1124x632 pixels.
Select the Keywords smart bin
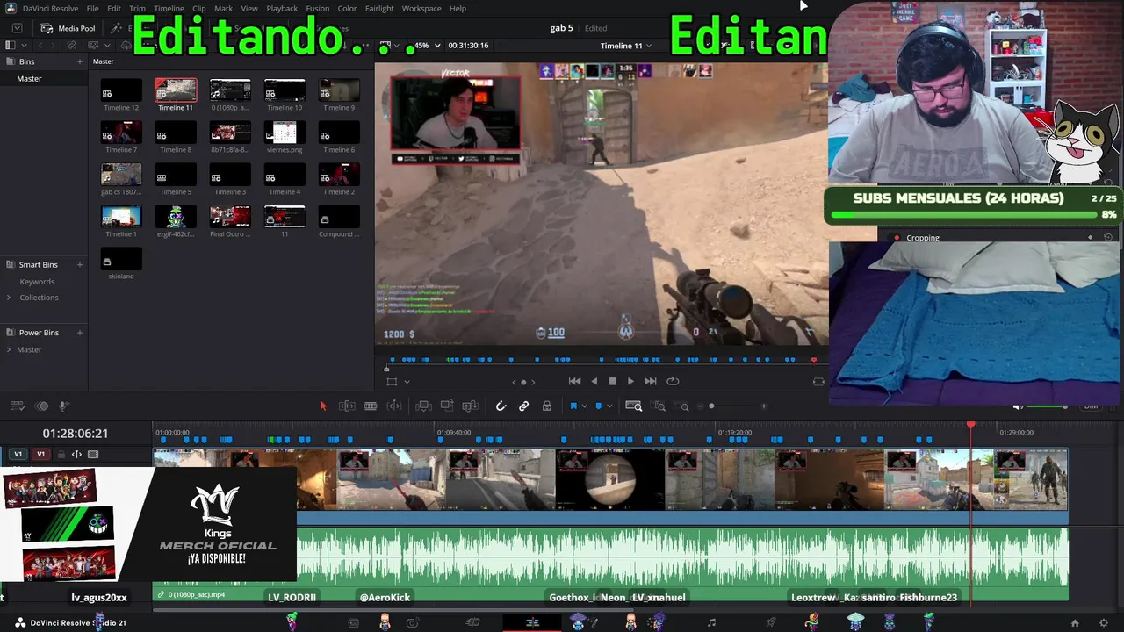(37, 282)
